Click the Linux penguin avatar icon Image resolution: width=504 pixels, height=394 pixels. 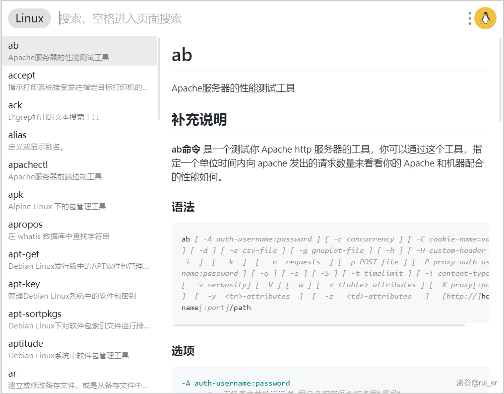pos(485,19)
